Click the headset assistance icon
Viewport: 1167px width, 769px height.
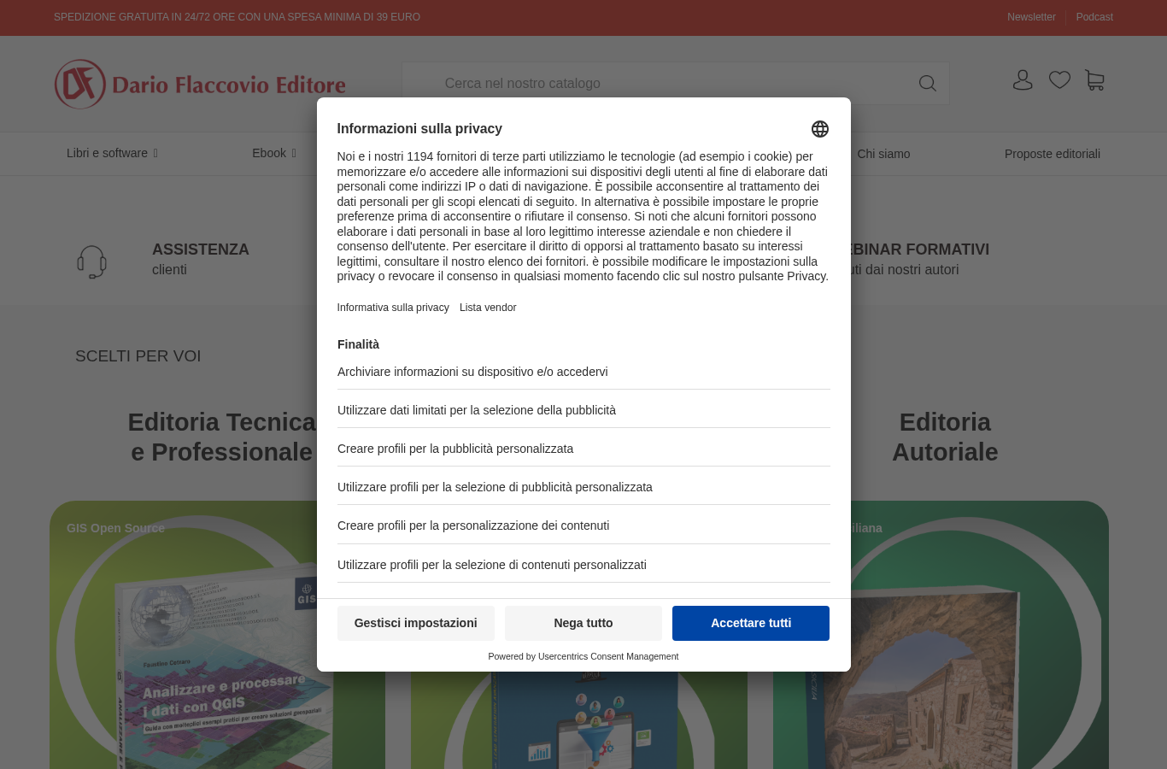pyautogui.click(x=91, y=262)
